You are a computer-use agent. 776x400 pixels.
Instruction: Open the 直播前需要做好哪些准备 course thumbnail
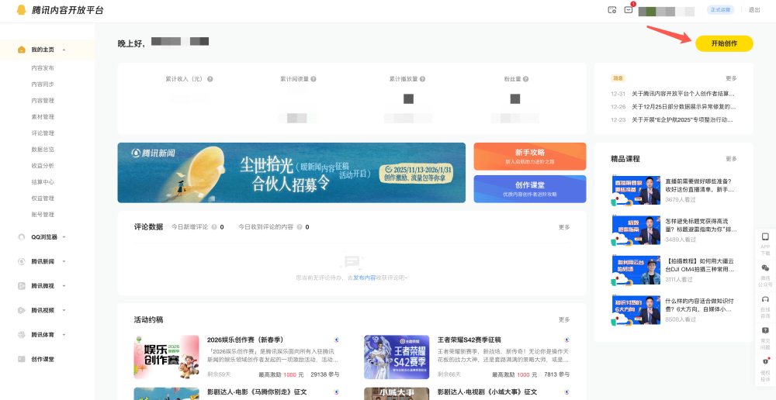click(x=636, y=191)
